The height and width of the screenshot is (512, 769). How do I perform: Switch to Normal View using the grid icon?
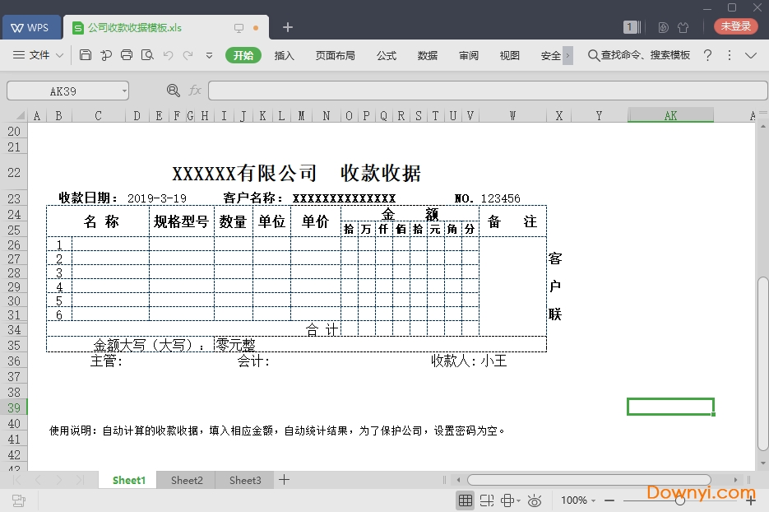point(466,500)
